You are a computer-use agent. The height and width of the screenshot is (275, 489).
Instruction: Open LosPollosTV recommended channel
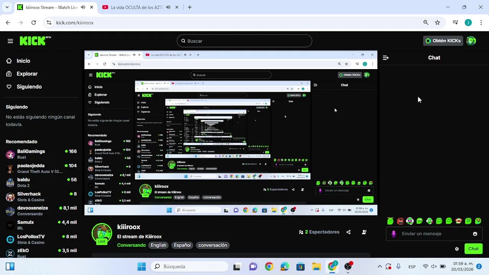click(x=41, y=239)
